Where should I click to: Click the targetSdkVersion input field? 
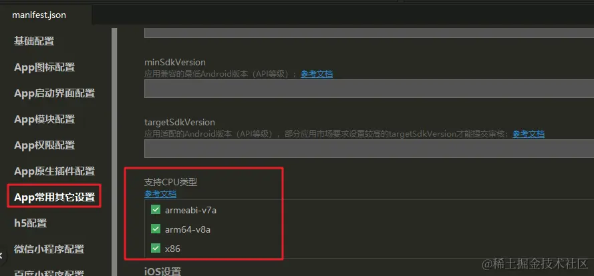[x=369, y=148]
